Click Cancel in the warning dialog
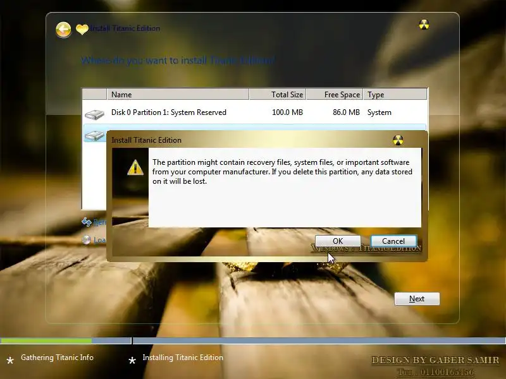 [393, 241]
